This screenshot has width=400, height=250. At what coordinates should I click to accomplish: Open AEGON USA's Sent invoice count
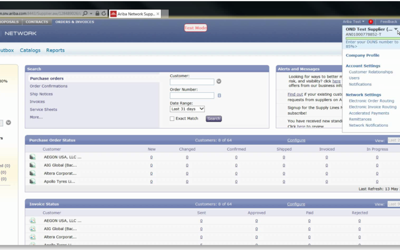tap(201, 221)
